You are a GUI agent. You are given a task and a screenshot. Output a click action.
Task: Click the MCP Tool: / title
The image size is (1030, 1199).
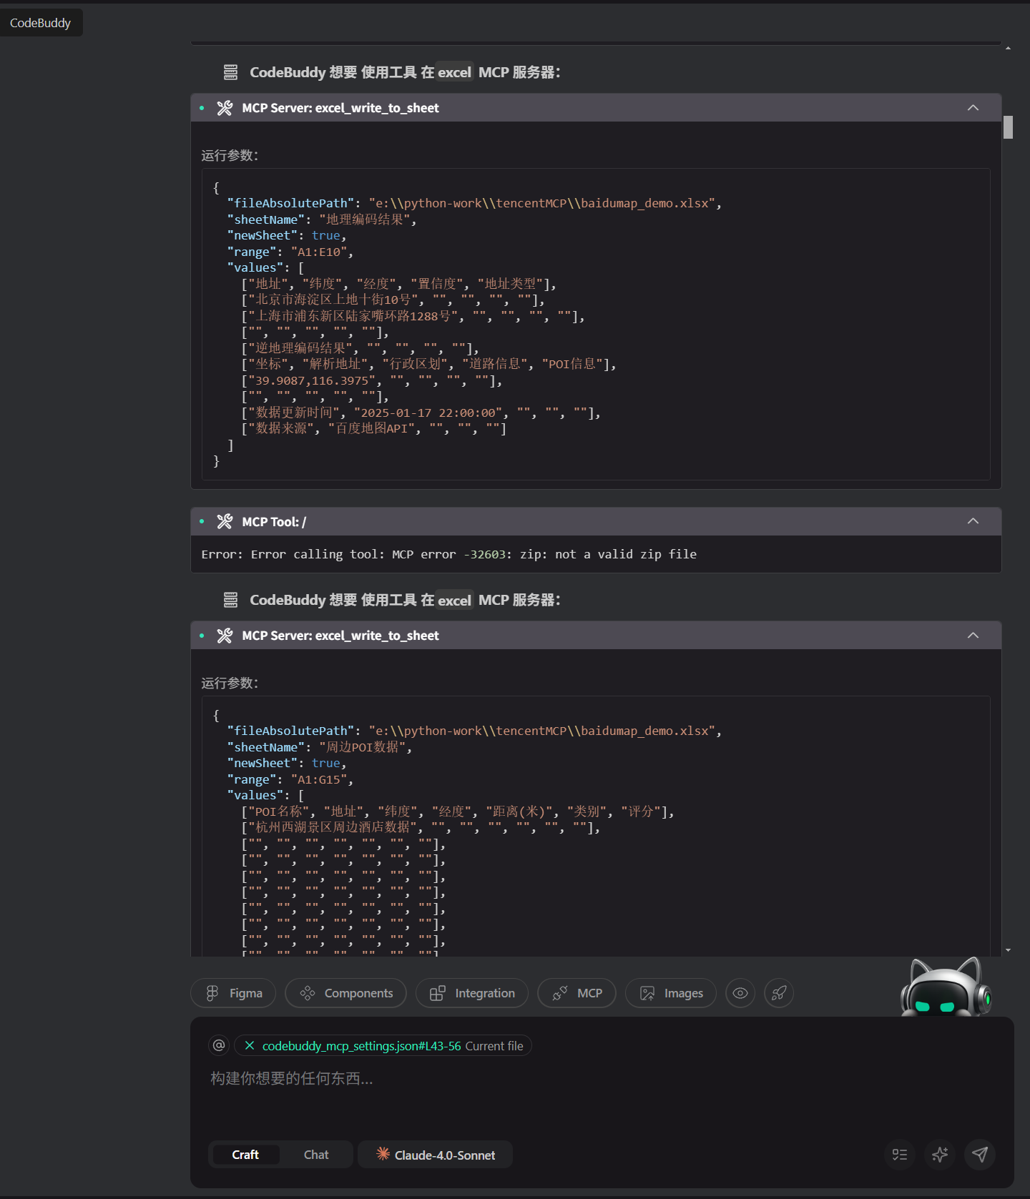click(274, 522)
